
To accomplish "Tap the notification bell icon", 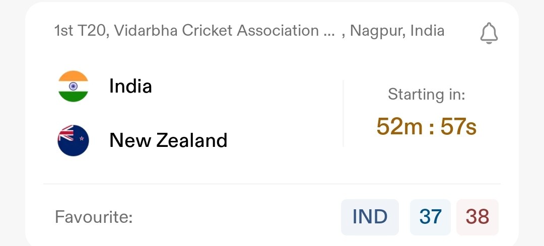I will (489, 33).
